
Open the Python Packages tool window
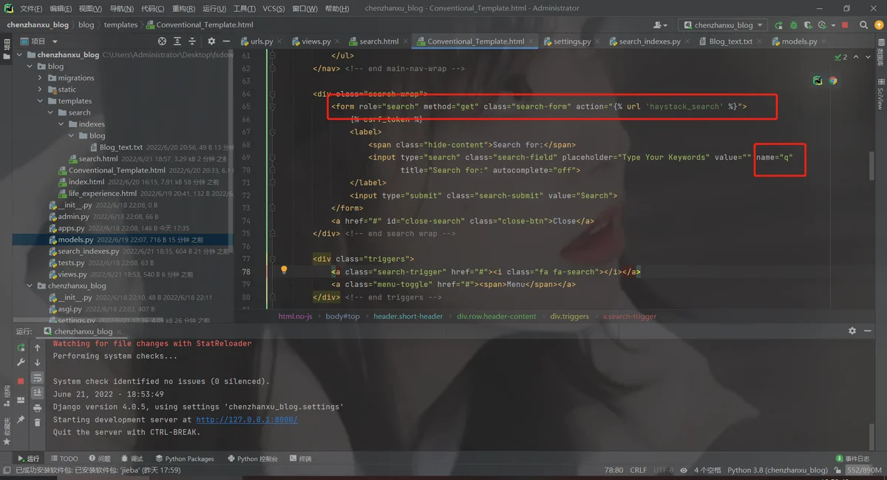pyautogui.click(x=184, y=459)
